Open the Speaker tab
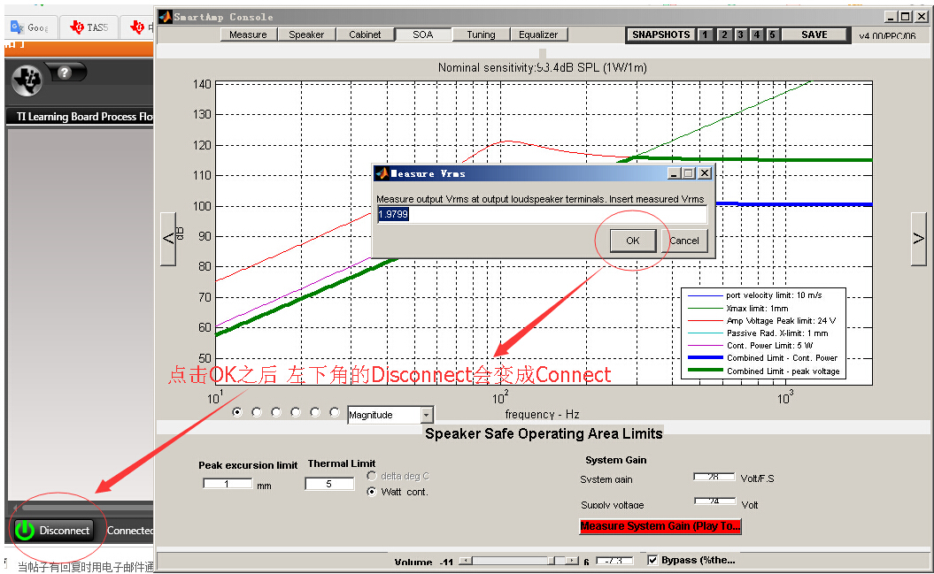 [x=306, y=34]
